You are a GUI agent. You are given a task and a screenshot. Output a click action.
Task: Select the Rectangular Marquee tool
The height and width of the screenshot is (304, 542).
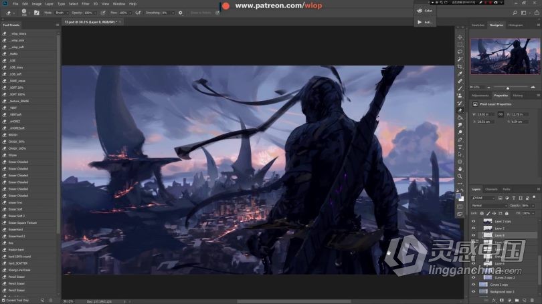coord(460,45)
